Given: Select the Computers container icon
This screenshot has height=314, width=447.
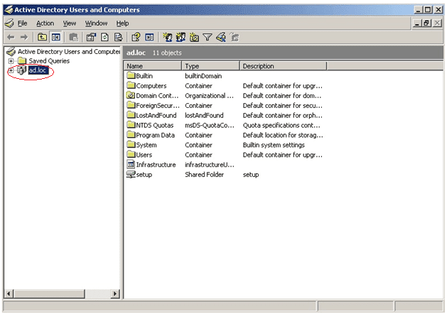Looking at the screenshot, I should point(131,85).
